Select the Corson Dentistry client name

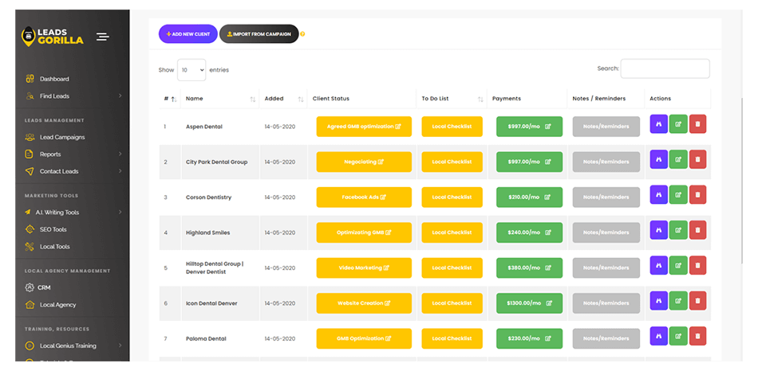click(209, 197)
